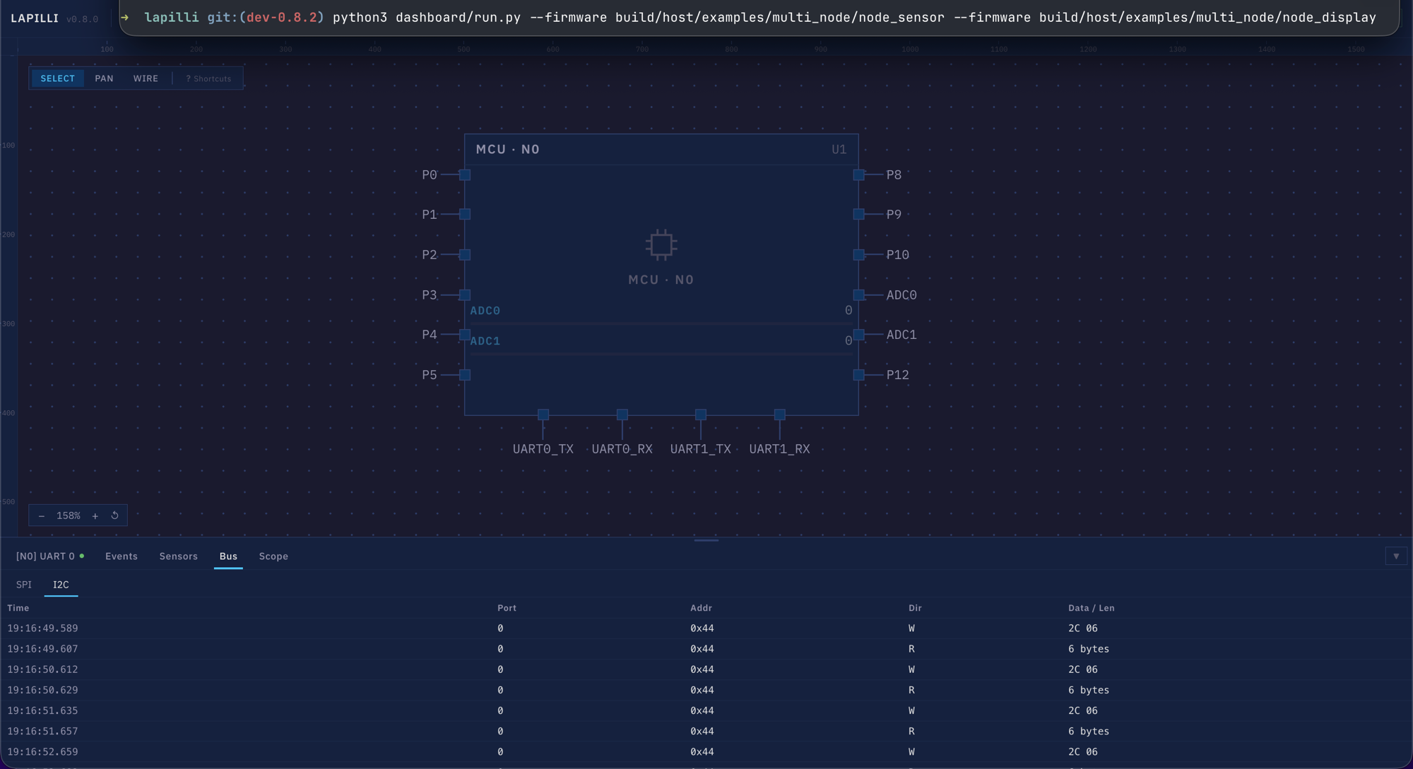
Task: Click the P12 pin label
Action: coord(898,375)
